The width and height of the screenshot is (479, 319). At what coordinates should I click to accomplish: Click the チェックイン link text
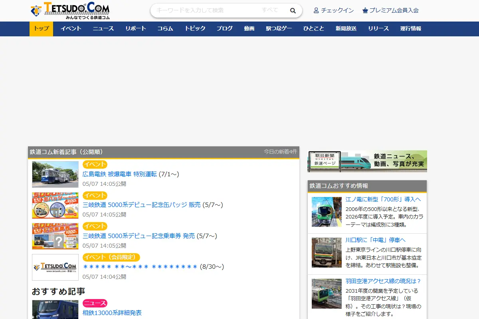coord(337,10)
